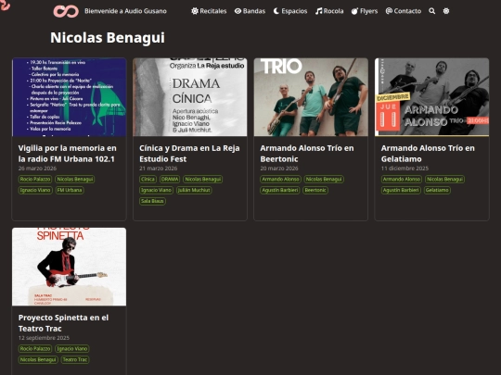The image size is (501, 375).
Task: Open Proyecto Spinetta flyer image
Action: [x=69, y=267]
